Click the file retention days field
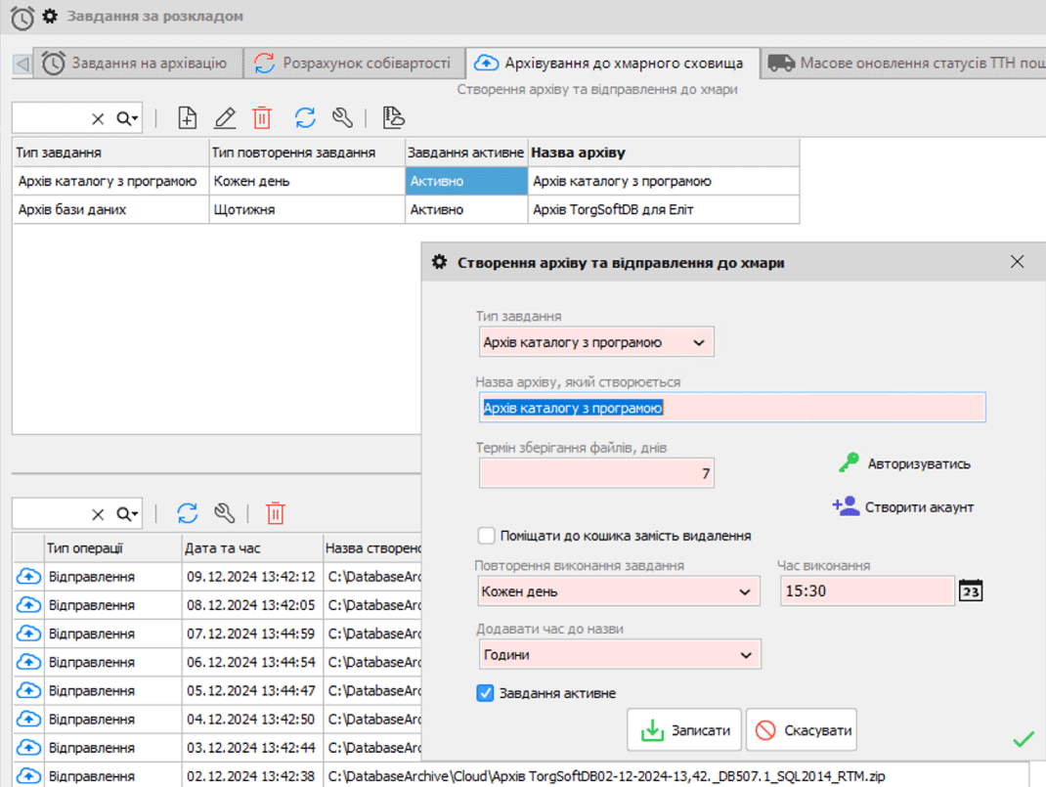This screenshot has height=787, width=1046. tap(596, 473)
